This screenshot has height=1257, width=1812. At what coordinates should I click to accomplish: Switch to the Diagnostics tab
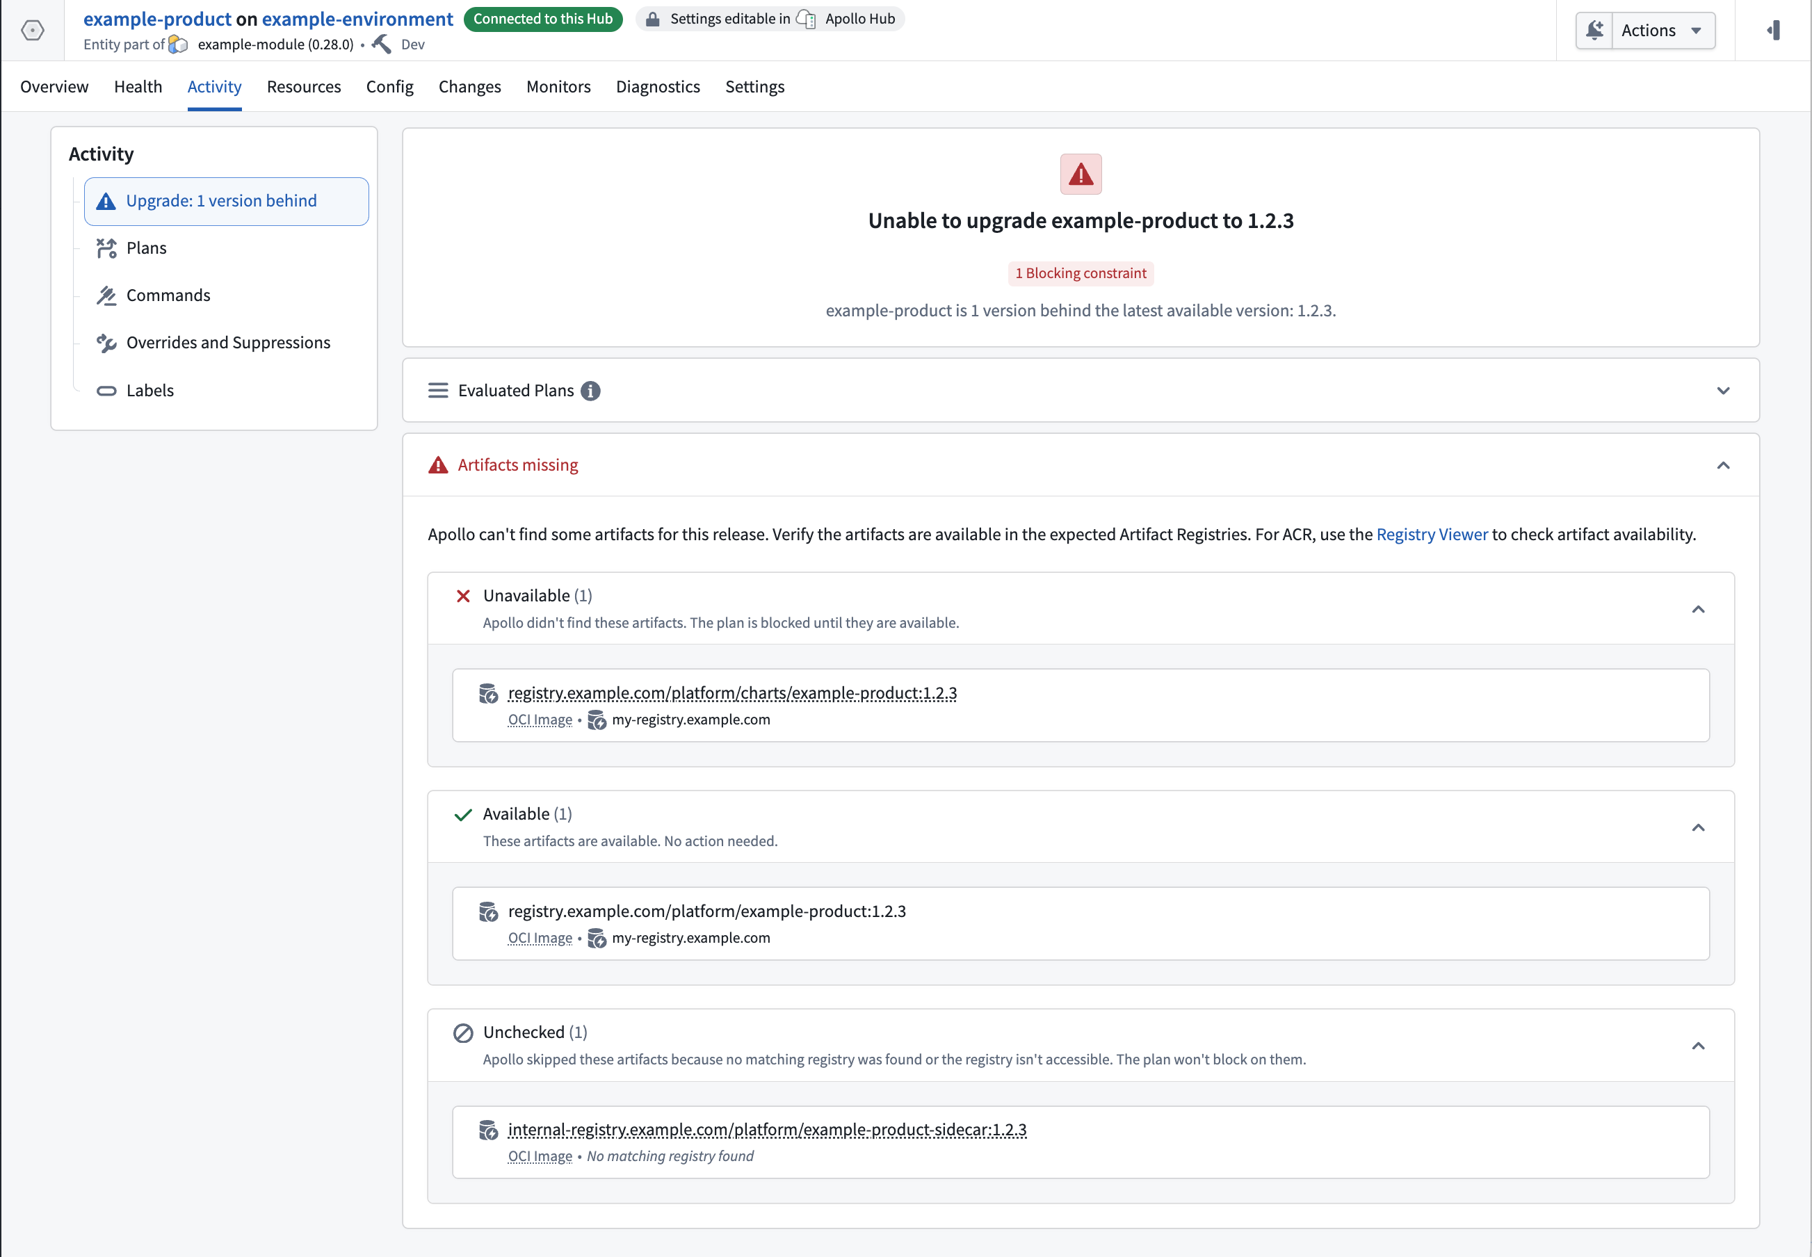point(658,87)
